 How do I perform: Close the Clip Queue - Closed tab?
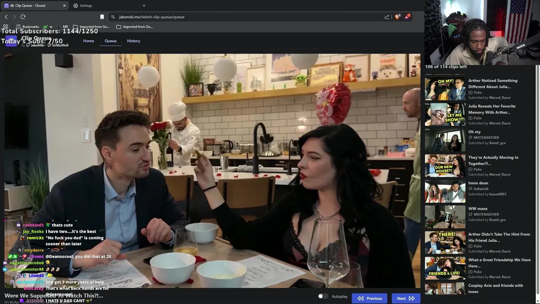(x=64, y=5)
